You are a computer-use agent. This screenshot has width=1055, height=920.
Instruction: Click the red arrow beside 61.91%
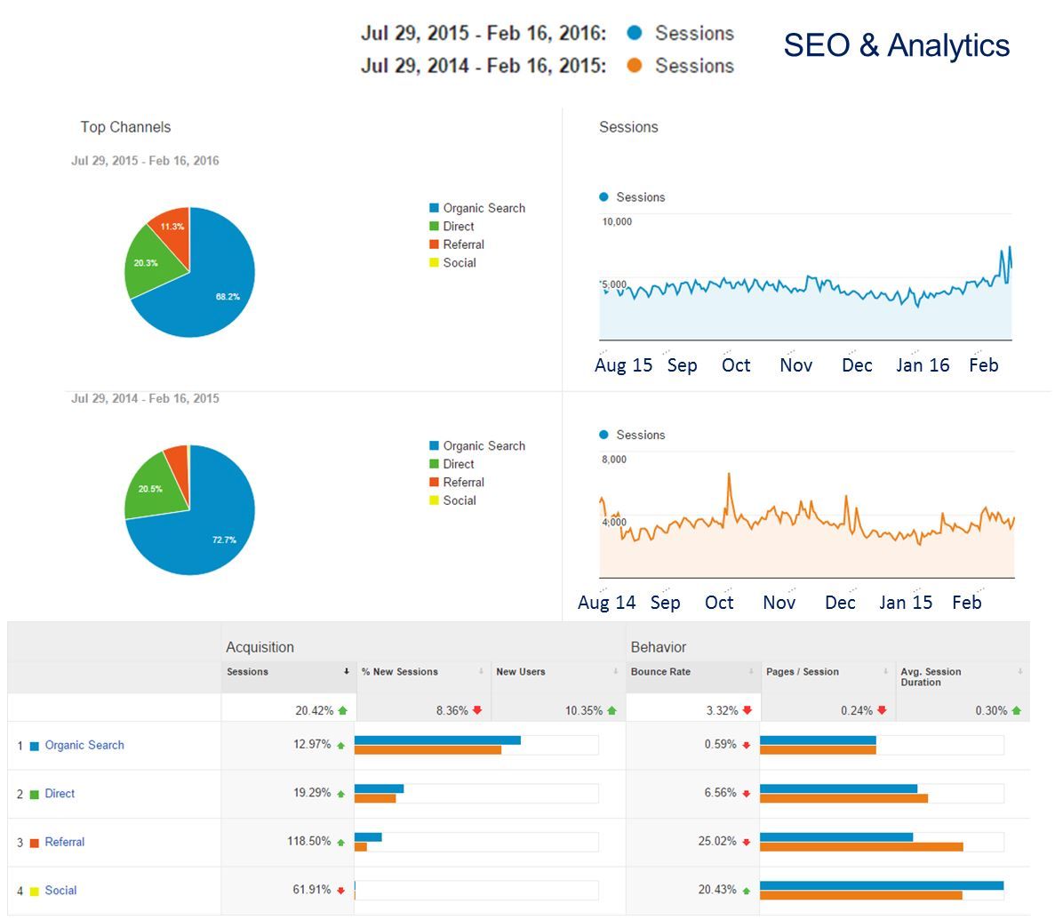pyautogui.click(x=341, y=891)
